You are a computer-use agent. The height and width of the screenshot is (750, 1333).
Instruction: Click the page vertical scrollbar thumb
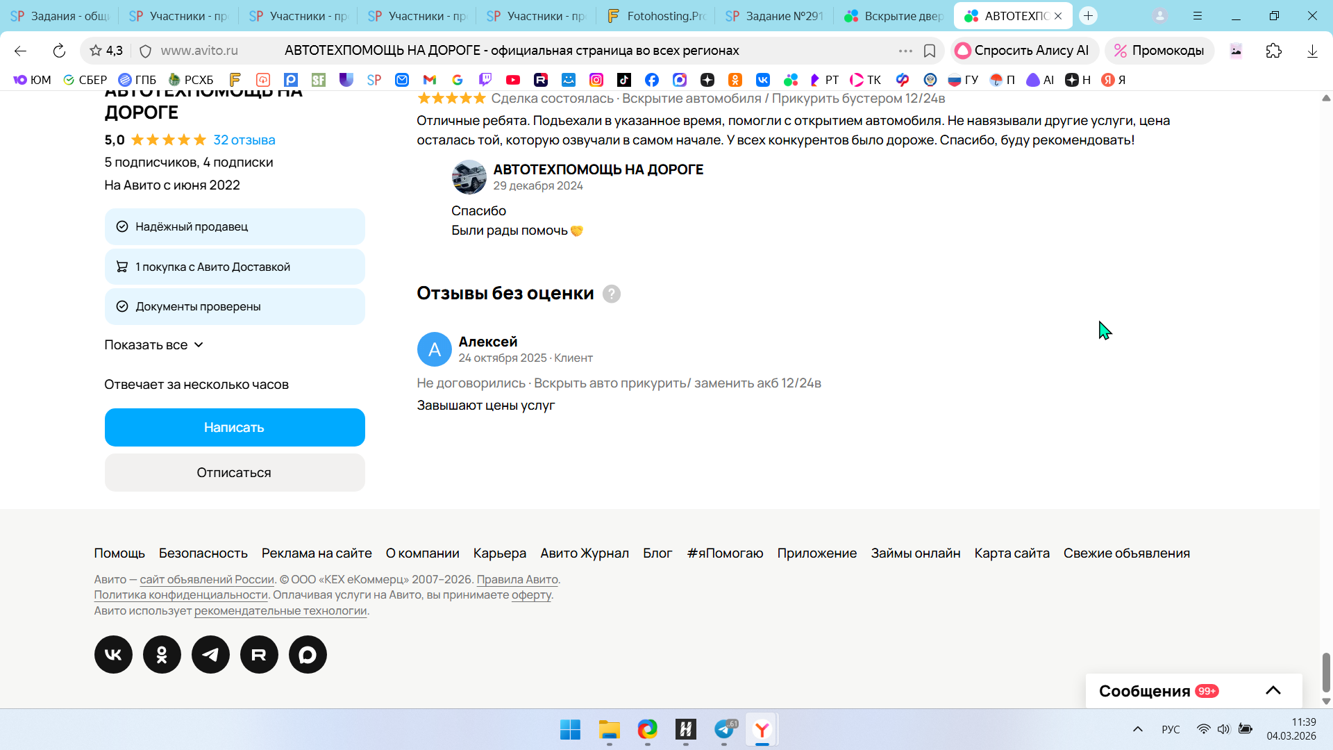pyautogui.click(x=1325, y=671)
